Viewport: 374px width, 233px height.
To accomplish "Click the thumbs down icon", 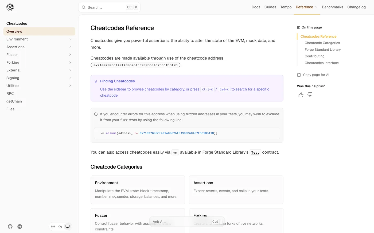I will 310,95.
